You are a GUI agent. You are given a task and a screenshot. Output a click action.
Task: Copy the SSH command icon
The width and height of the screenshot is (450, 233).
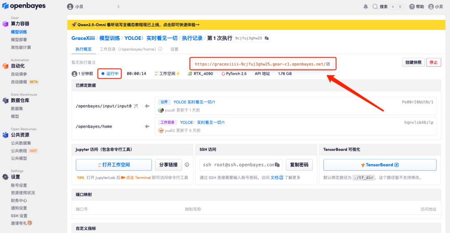click(x=277, y=165)
